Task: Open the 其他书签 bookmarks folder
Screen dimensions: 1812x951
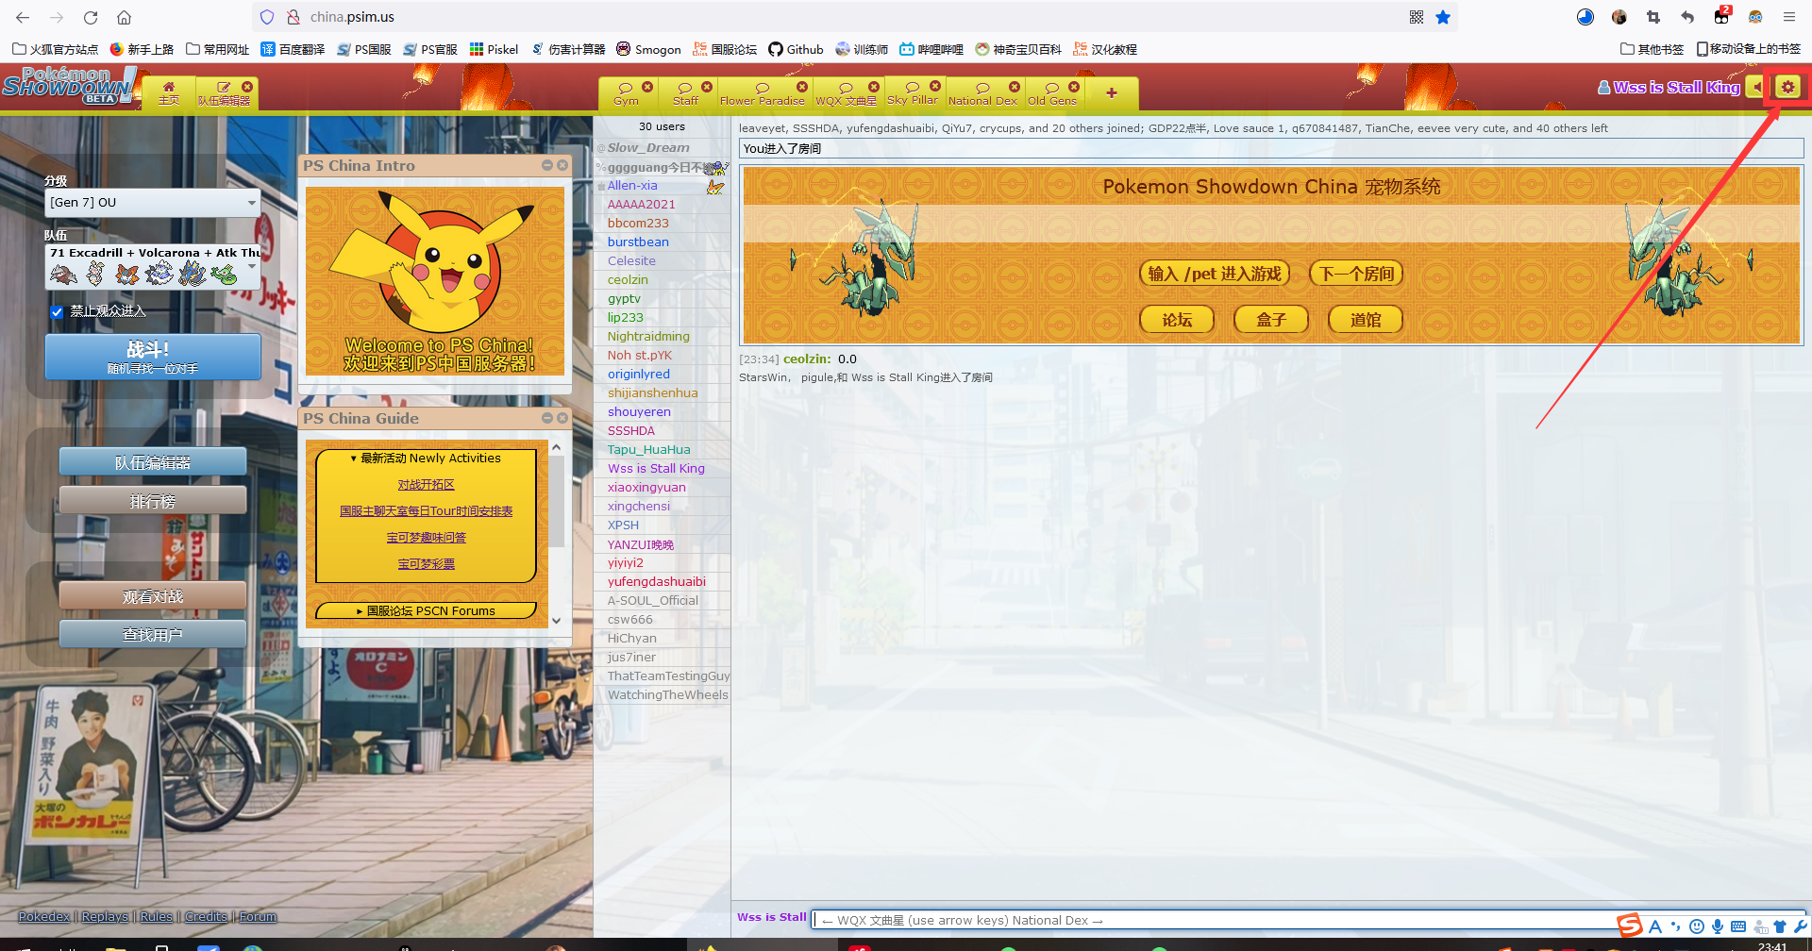Action: pyautogui.click(x=1652, y=49)
